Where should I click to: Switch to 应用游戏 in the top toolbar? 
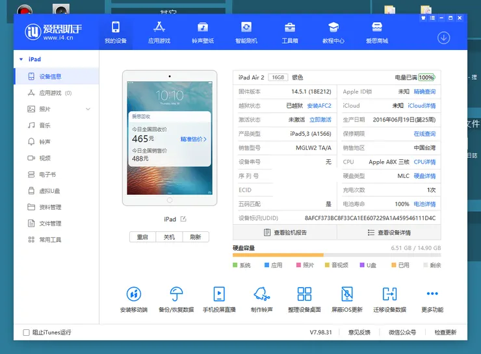coord(159,32)
